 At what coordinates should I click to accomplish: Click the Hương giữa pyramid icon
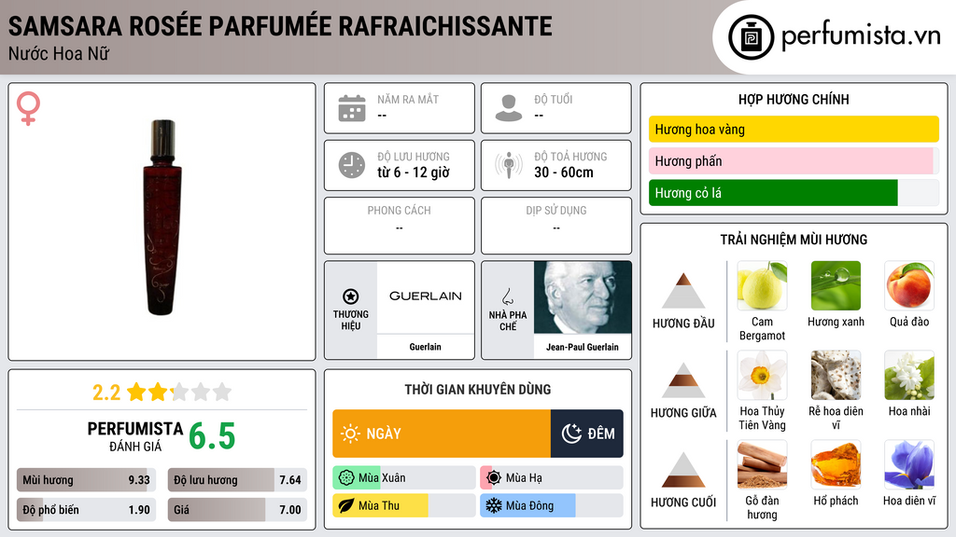pyautogui.click(x=683, y=380)
